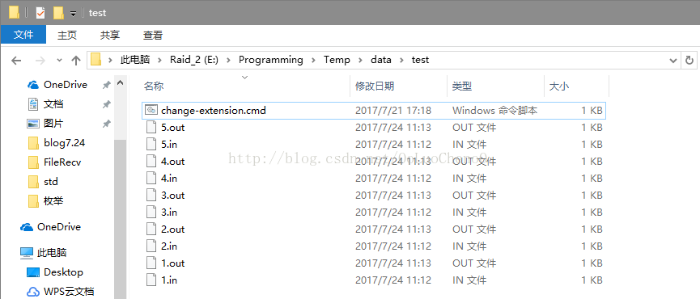Select the change-extension.cmd script icon
The height and width of the screenshot is (299, 700).
(x=151, y=110)
